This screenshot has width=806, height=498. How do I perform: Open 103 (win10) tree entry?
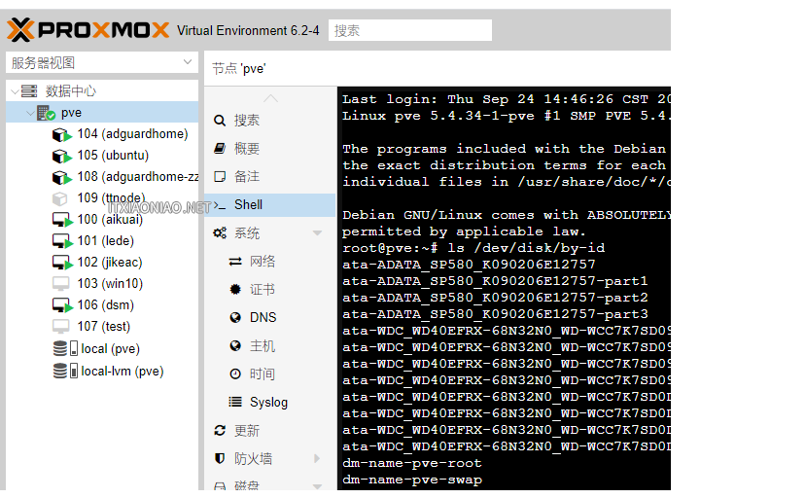[x=110, y=283]
